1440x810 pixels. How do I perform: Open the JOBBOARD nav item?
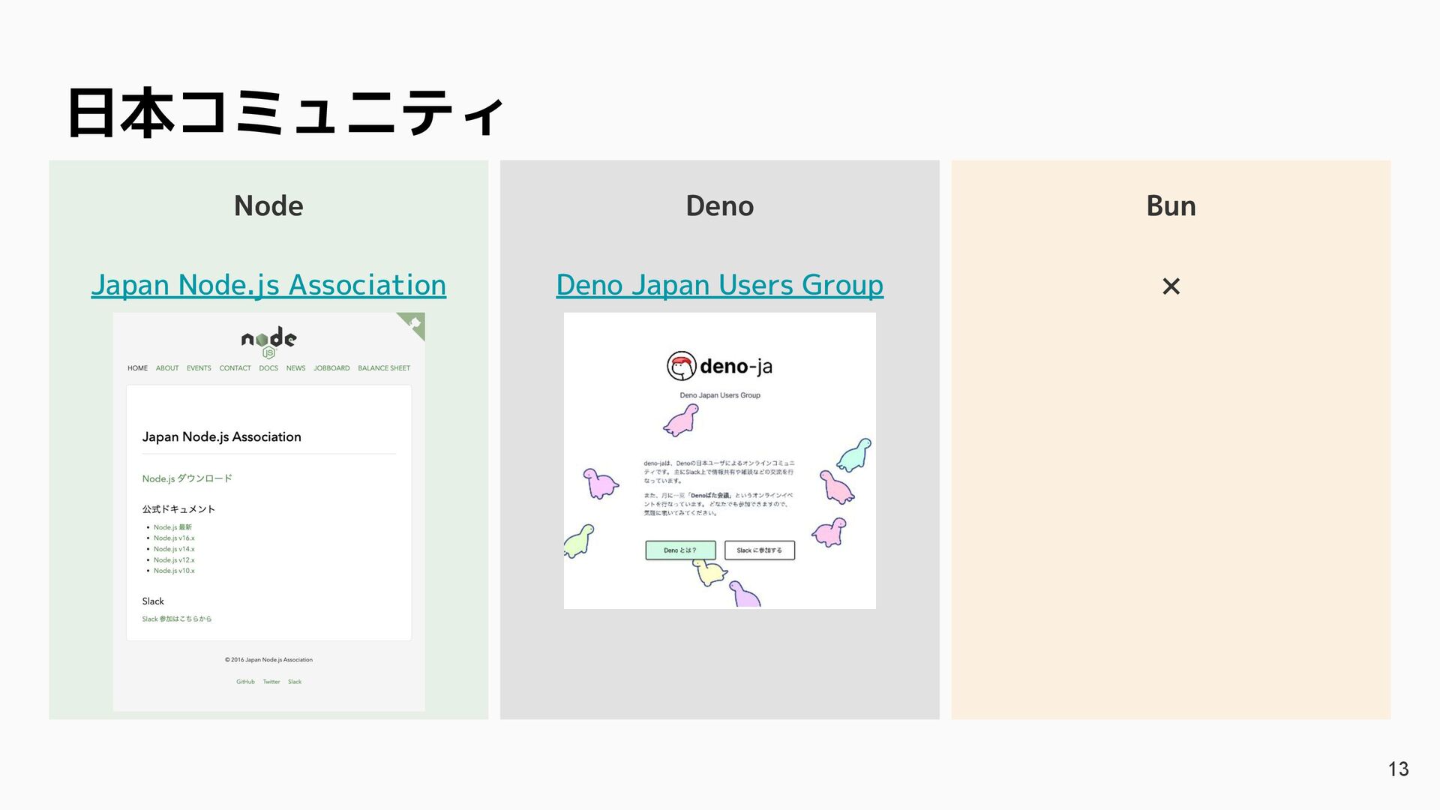[x=331, y=368]
